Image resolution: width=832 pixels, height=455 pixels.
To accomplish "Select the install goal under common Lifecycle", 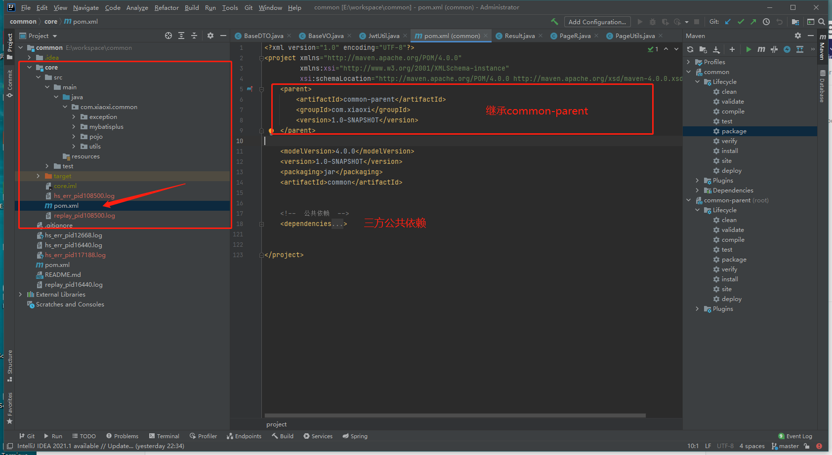I will pos(729,151).
